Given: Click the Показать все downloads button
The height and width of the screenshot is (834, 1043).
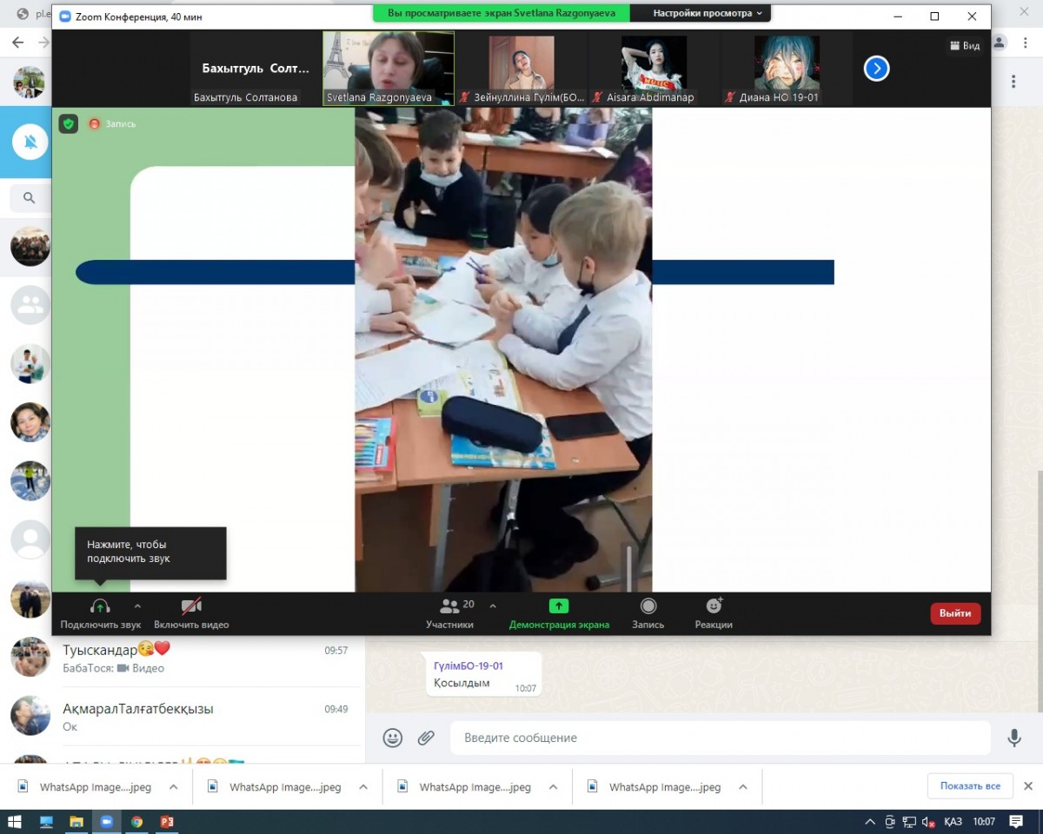Looking at the screenshot, I should (x=969, y=786).
